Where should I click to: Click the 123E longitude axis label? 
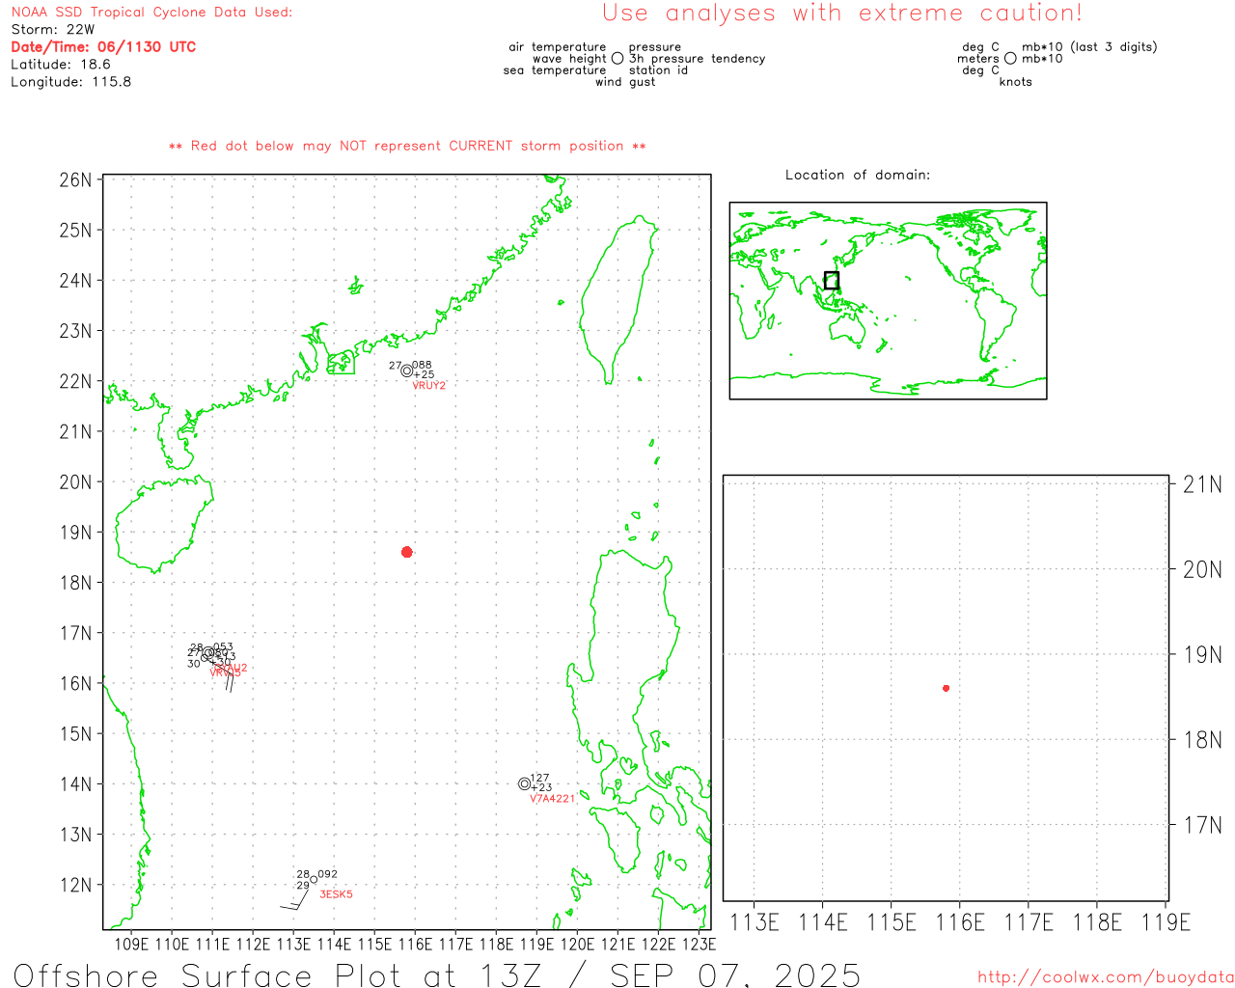pos(700,944)
